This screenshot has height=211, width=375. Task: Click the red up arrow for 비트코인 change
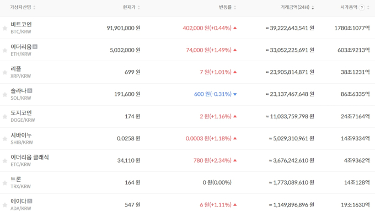(235, 28)
